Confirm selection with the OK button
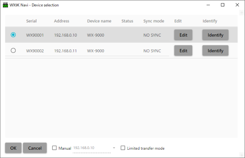This screenshot has width=245, height=158. click(x=13, y=148)
